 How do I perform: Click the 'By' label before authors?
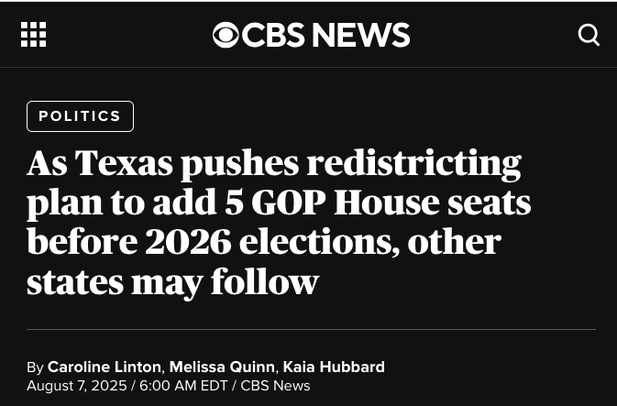(35, 368)
